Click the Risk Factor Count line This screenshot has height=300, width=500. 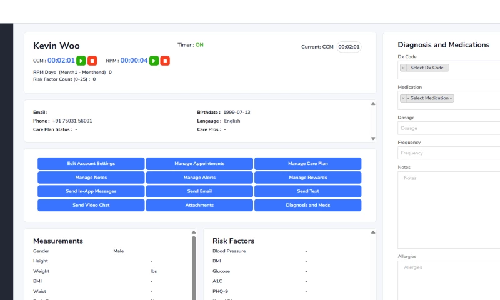click(x=64, y=79)
